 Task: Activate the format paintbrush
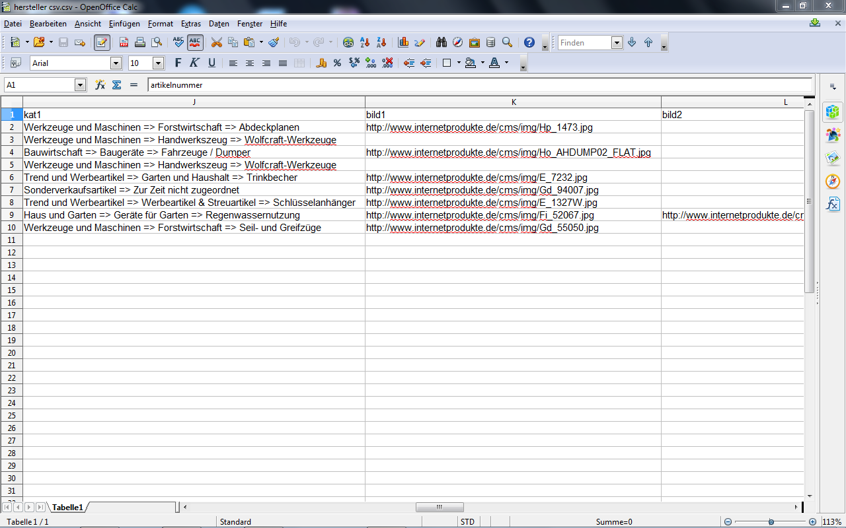[274, 42]
